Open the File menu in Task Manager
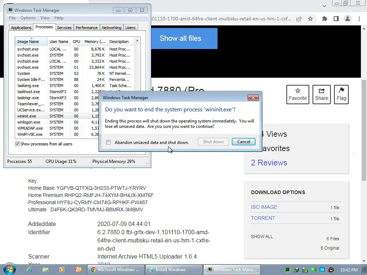The height and width of the screenshot is (275, 367). coord(12,18)
